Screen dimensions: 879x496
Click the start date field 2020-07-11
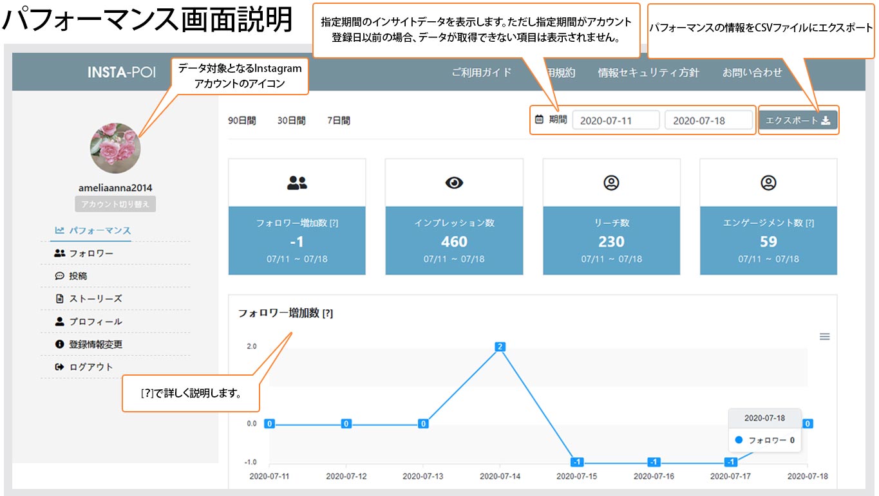[x=615, y=120]
